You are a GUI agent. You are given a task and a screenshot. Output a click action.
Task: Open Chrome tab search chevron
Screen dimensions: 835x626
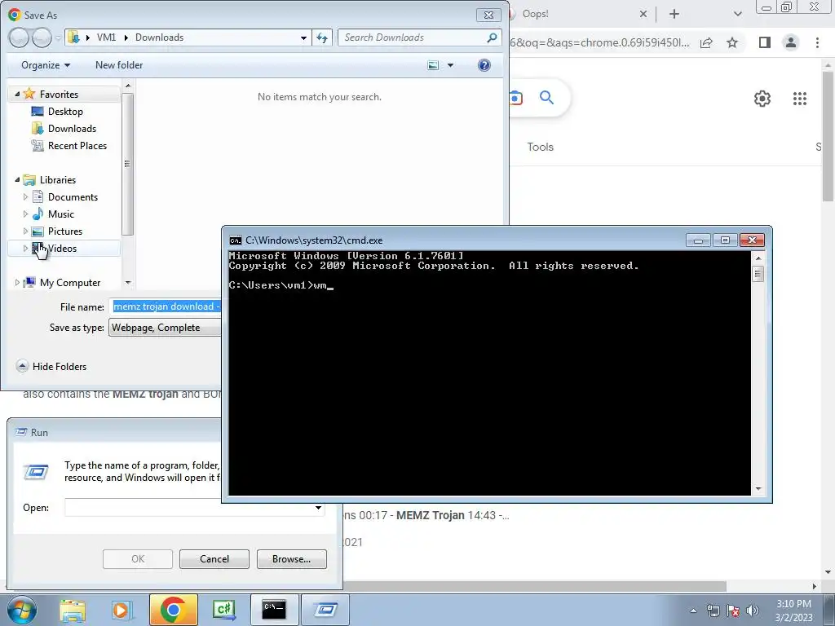(737, 14)
